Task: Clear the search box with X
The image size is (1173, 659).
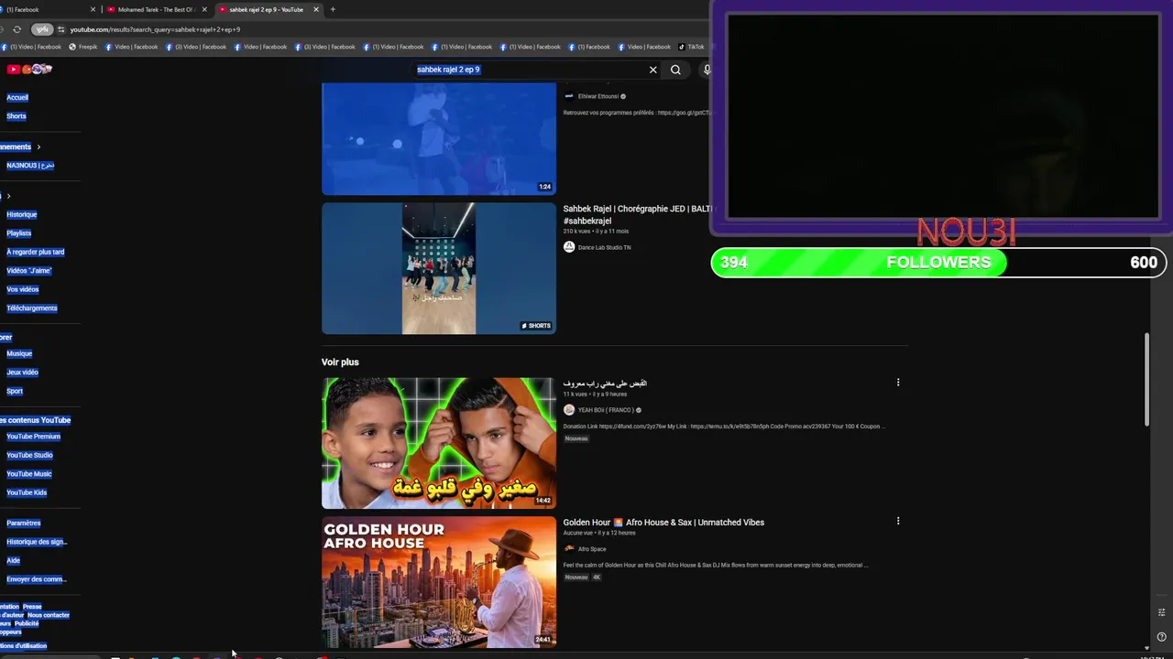Action: click(x=653, y=70)
